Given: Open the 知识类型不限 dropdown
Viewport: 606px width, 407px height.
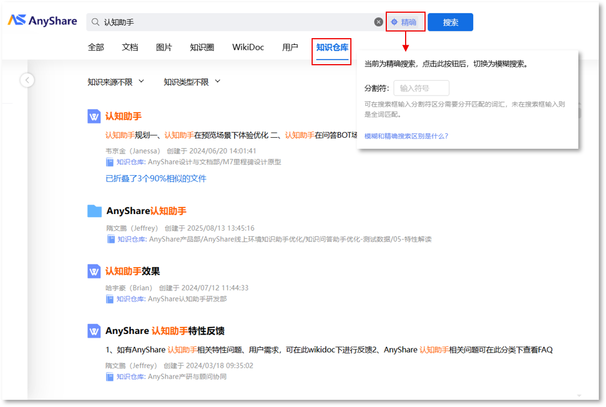Looking at the screenshot, I should pyautogui.click(x=191, y=82).
